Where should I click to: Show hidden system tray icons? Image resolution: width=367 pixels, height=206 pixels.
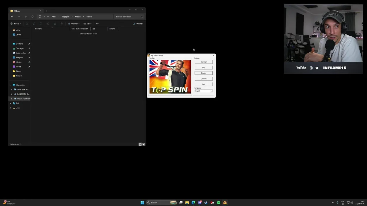coord(333,203)
